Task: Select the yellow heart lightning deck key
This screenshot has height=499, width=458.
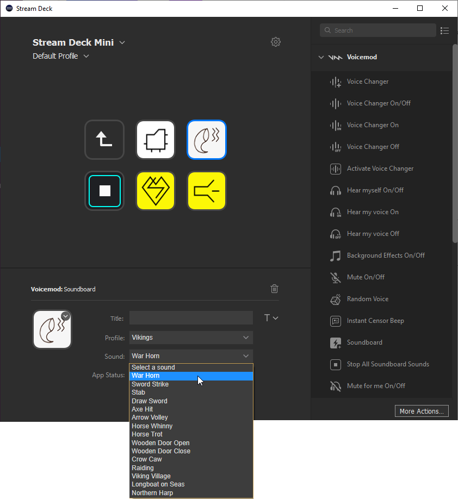Action: coord(156,191)
